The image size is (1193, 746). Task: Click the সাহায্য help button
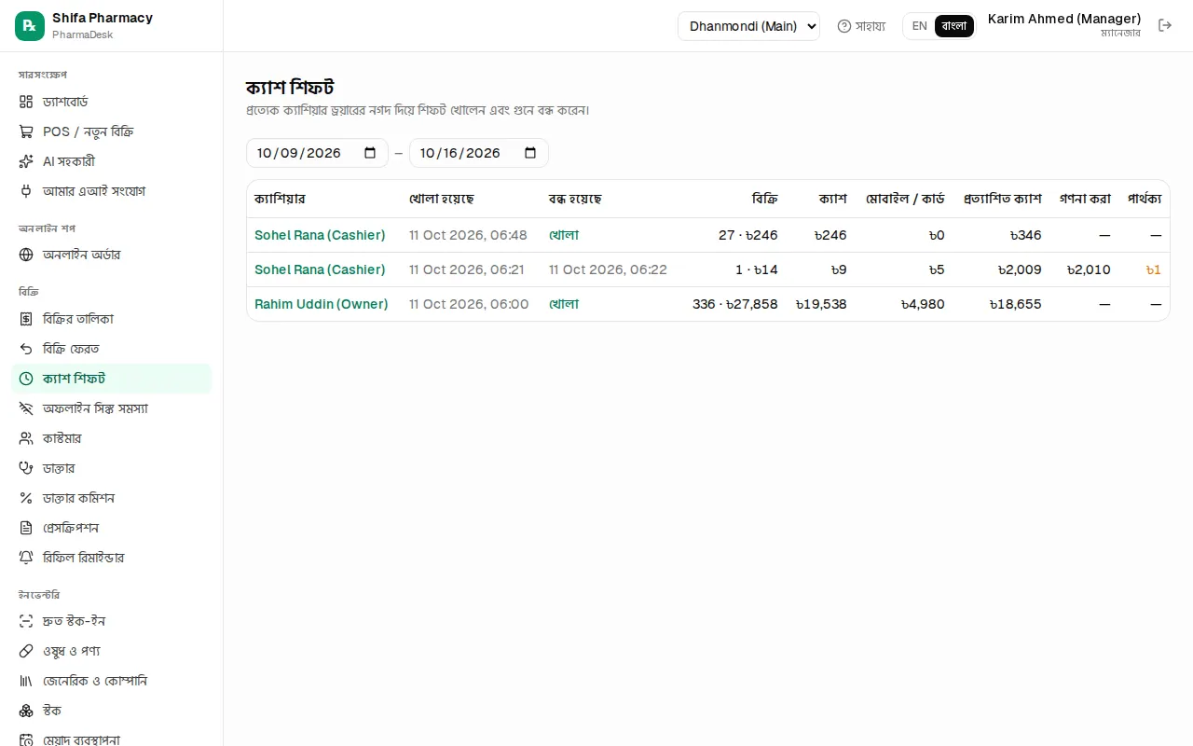coord(861,26)
